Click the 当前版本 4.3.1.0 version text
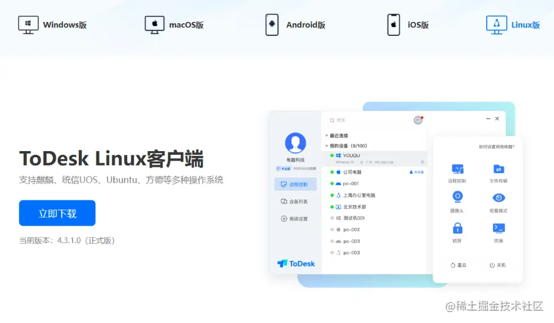The height and width of the screenshot is (323, 554). tap(67, 241)
